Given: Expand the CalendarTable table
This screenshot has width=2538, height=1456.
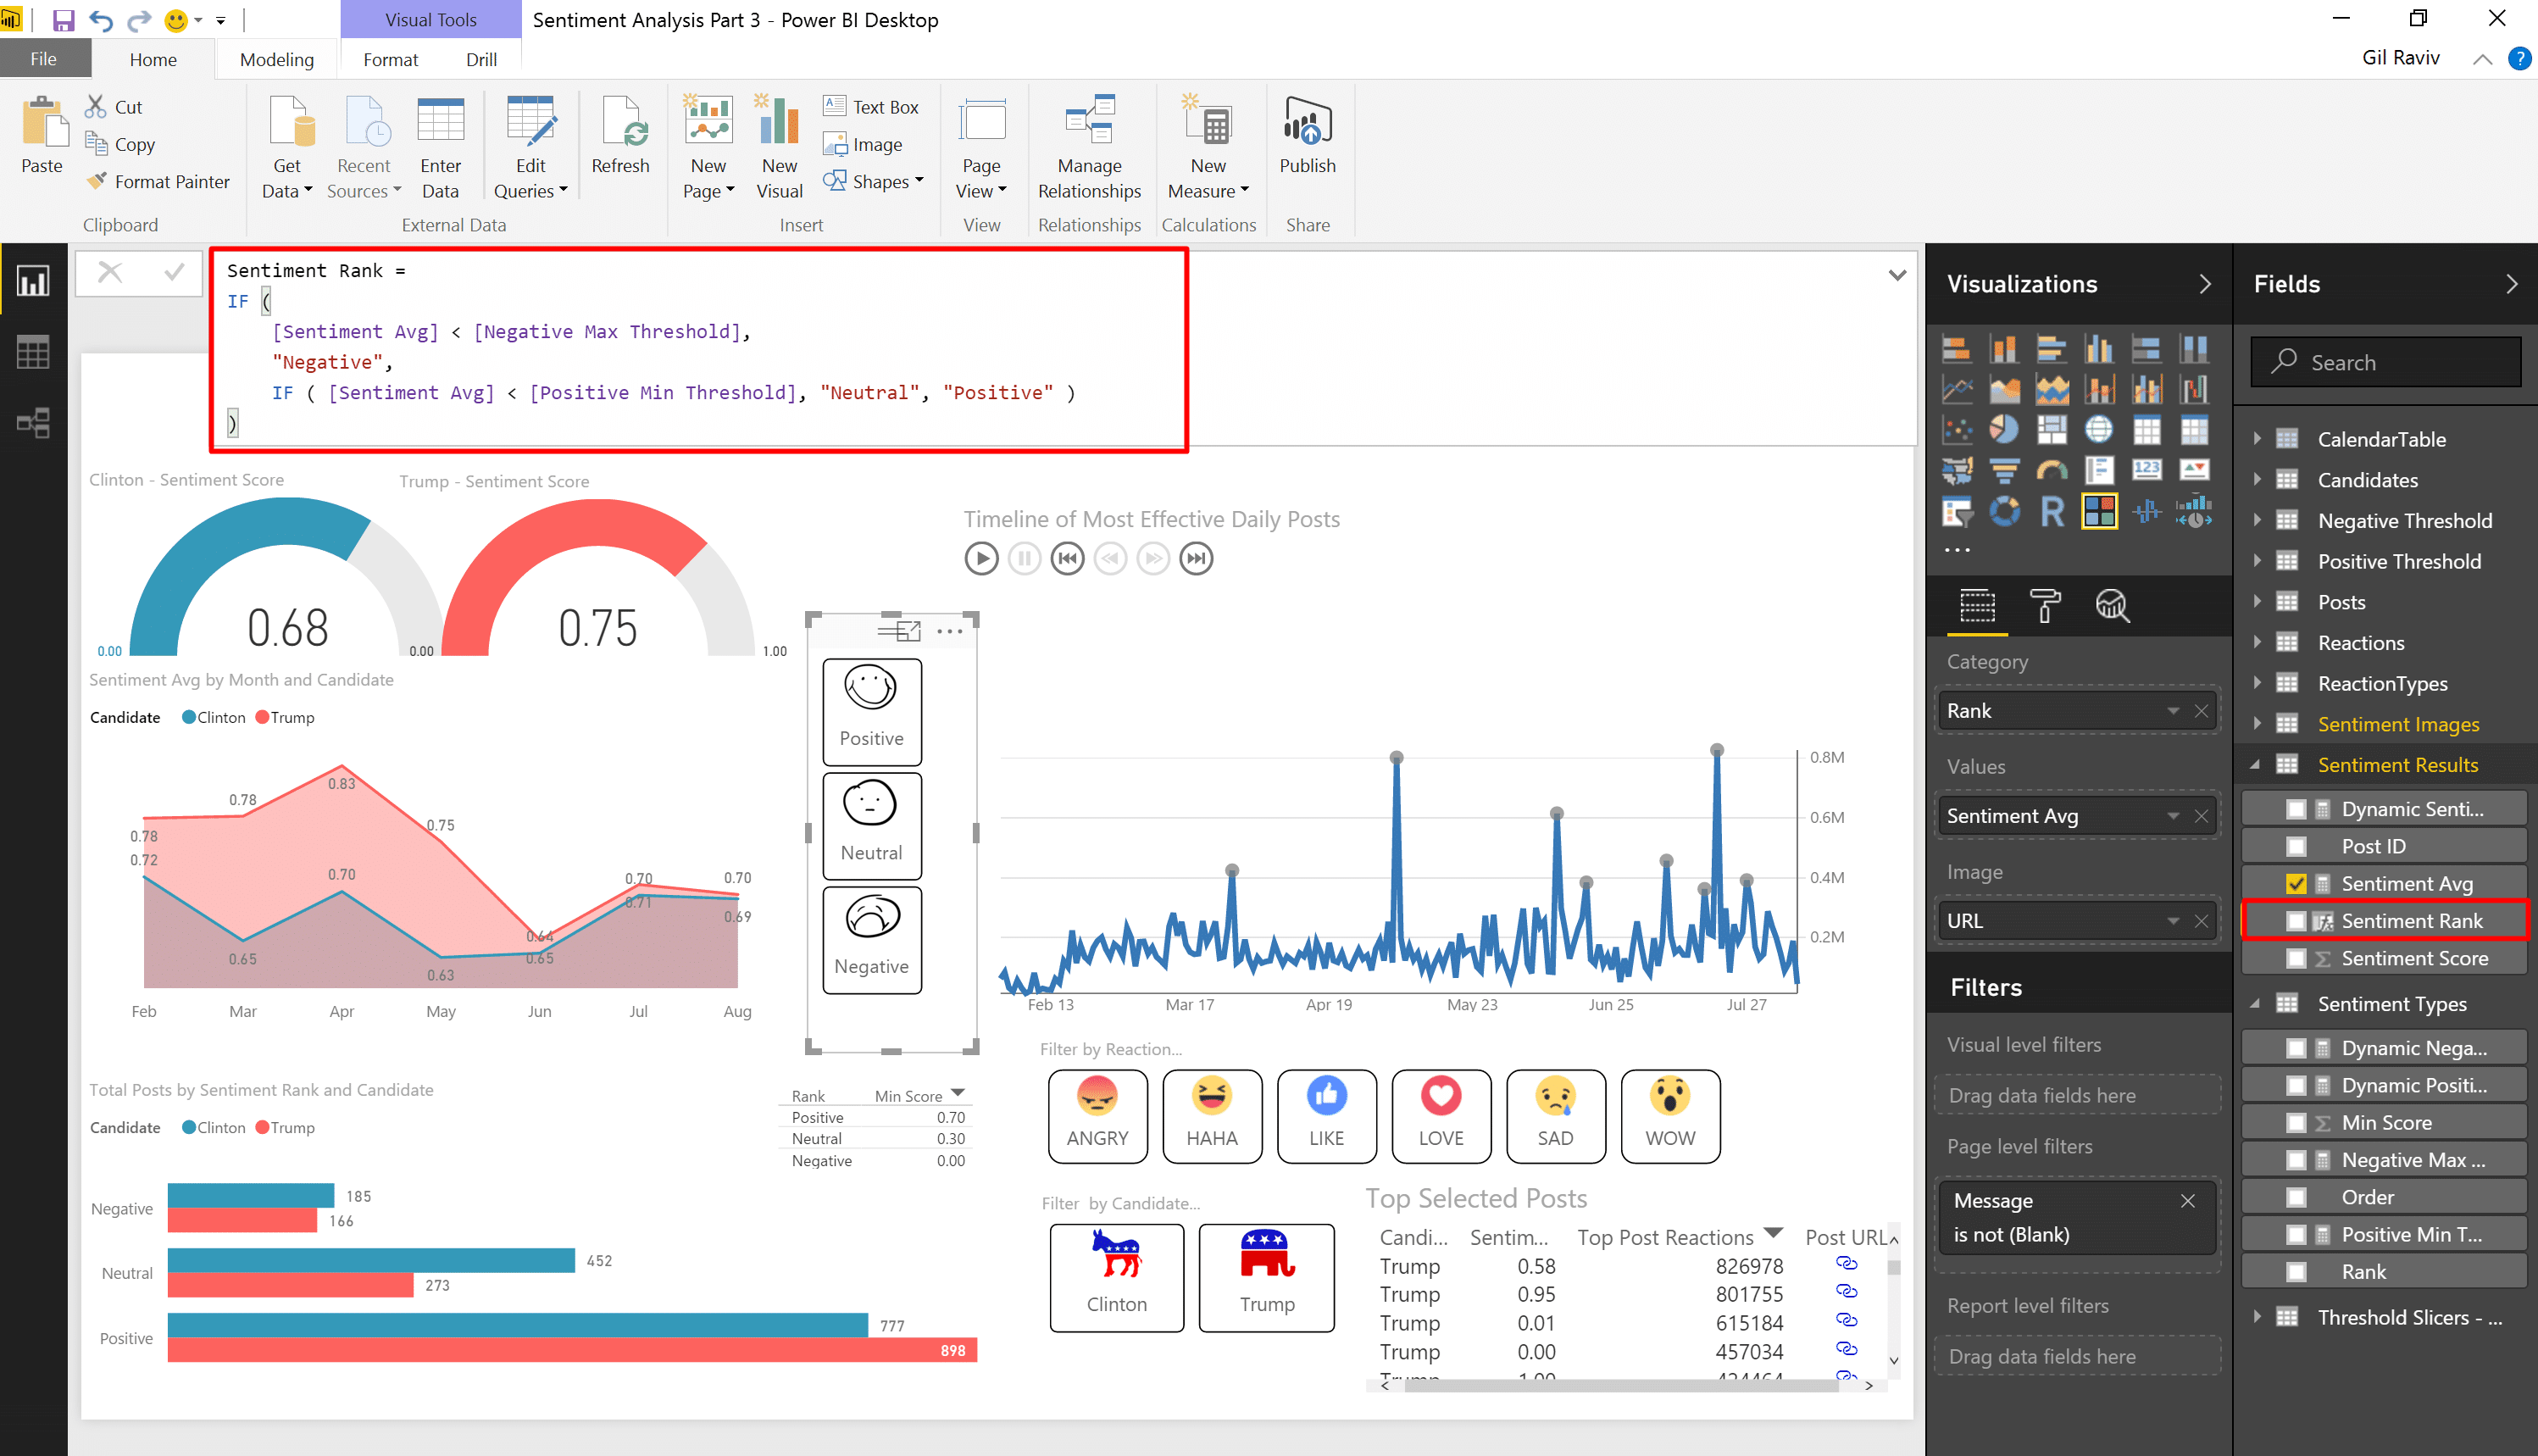Looking at the screenshot, I should 2258,439.
